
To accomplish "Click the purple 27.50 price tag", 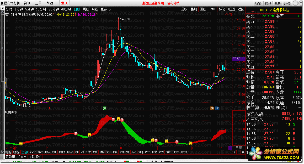I will pyautogui.click(x=239, y=59).
